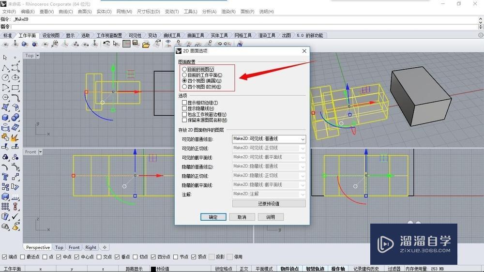Open 隐藏的截平面线 layer dropdown
This screenshot has height=272, width=484.
click(x=269, y=185)
